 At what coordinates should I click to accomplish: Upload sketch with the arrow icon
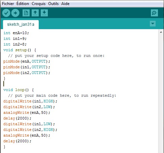15,13
